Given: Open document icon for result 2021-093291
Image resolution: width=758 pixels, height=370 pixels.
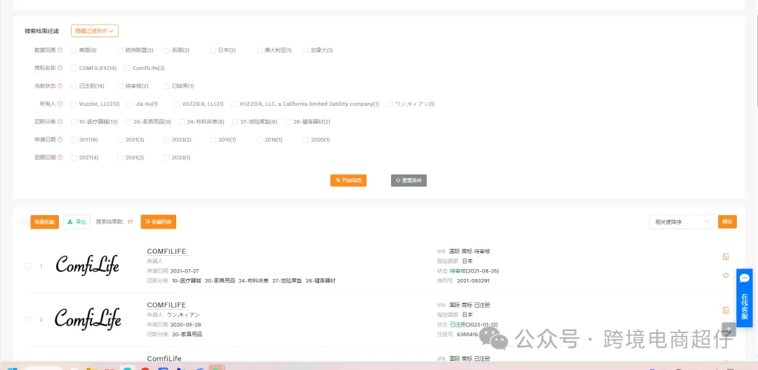Looking at the screenshot, I should (x=726, y=256).
